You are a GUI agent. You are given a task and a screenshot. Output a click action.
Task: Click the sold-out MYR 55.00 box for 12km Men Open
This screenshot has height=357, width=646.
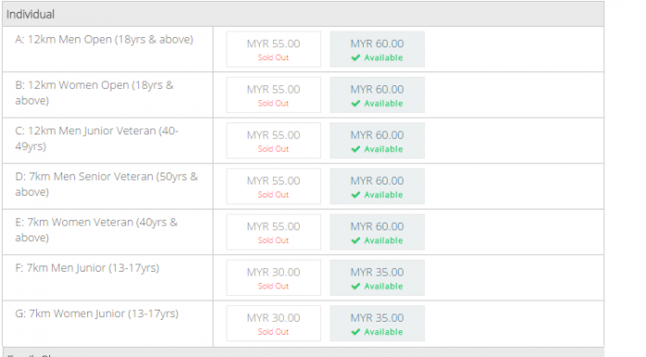click(x=274, y=49)
